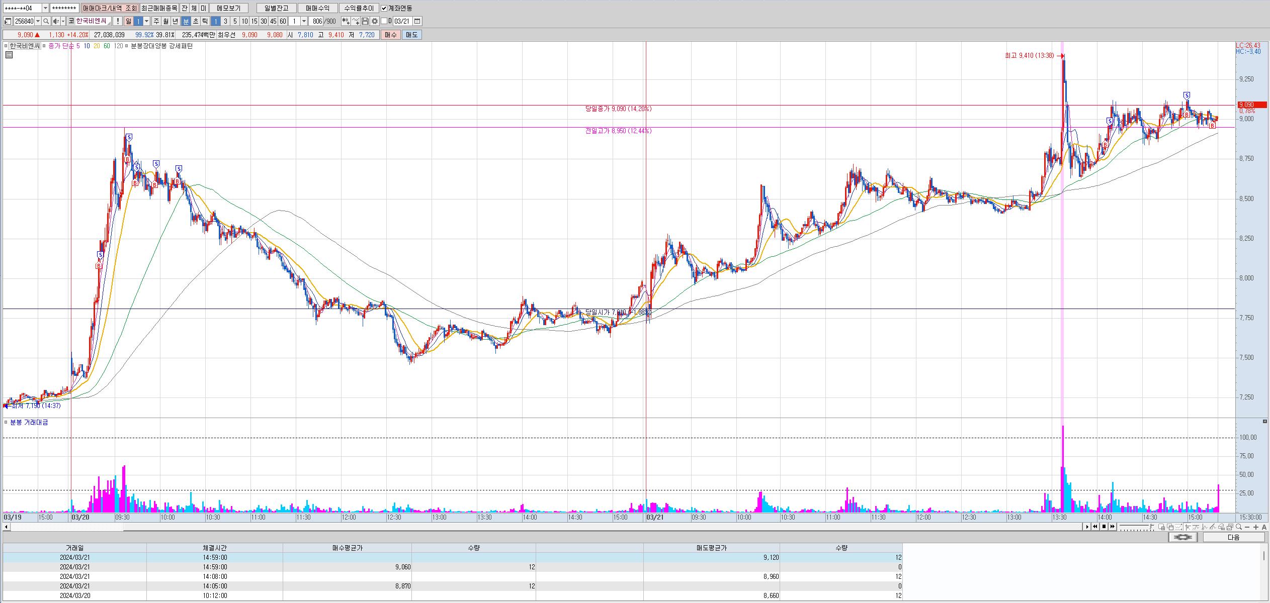Screen dimensions: 1270x603
Task: Click the red 매수 buy button
Action: tap(390, 35)
